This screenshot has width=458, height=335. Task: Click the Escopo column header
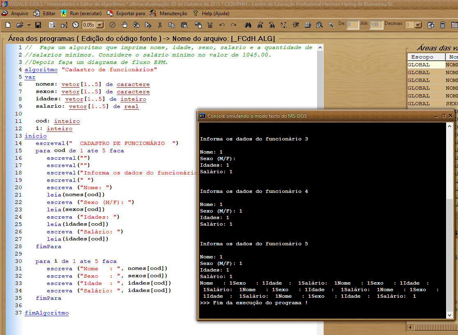(x=426, y=57)
